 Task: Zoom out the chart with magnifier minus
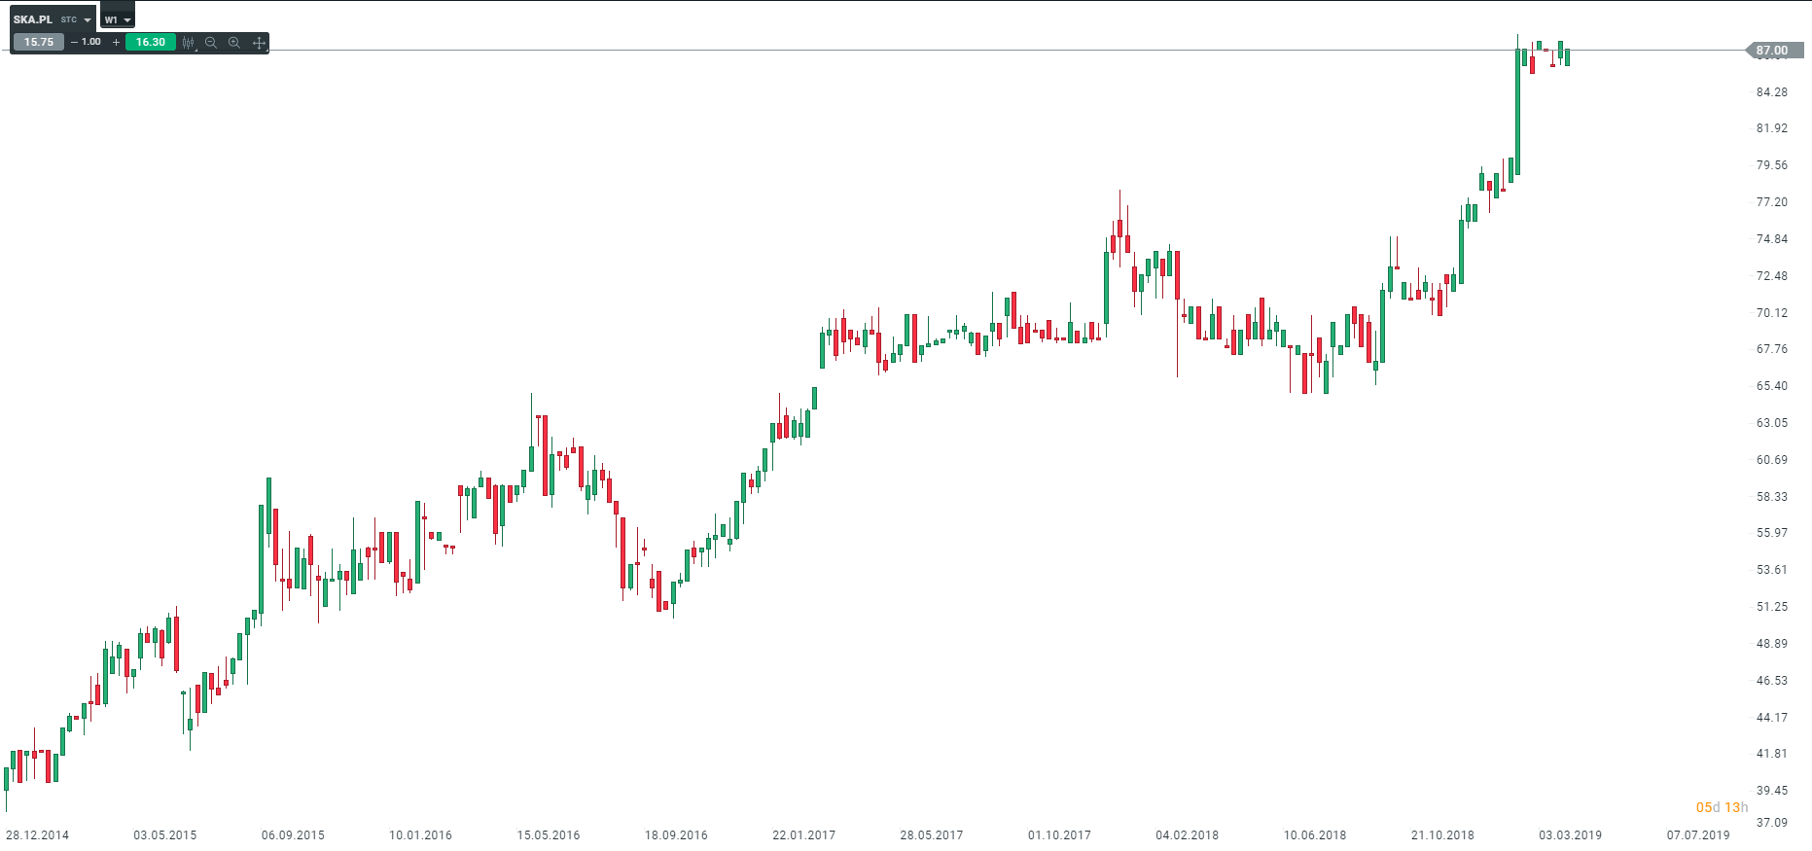pyautogui.click(x=210, y=43)
